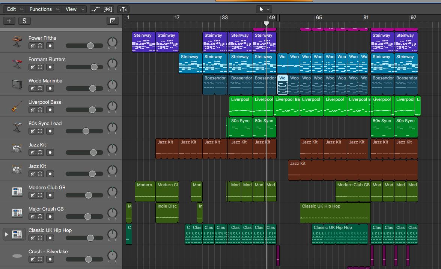Click the Formant Flutters keyboard icon
Screen dimensions: 441x269
(x=17, y=63)
